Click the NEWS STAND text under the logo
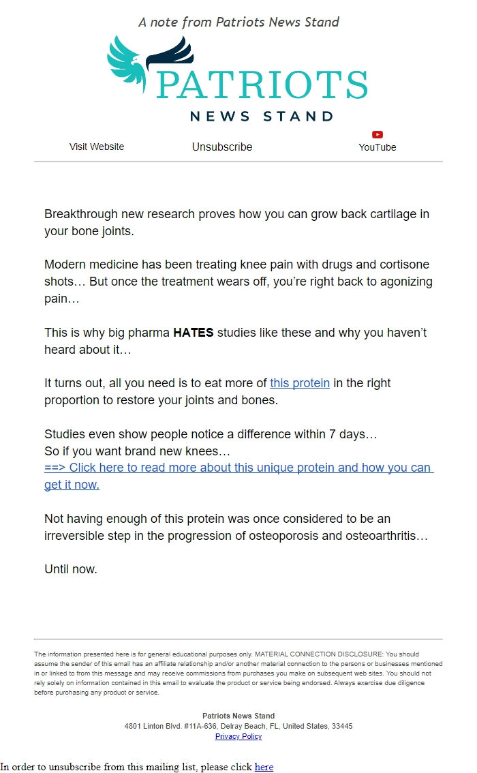The image size is (477, 773). click(x=262, y=115)
